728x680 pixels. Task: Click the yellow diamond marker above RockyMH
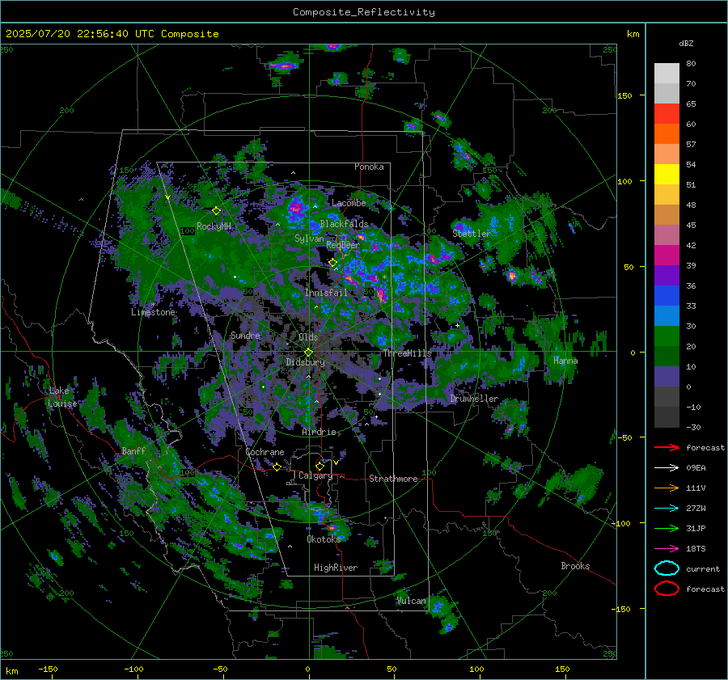point(216,211)
